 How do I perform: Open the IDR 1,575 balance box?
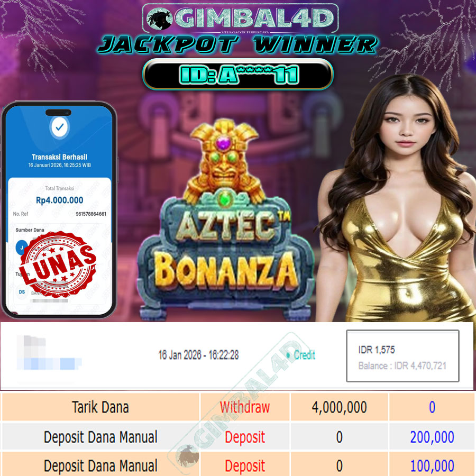coord(402,355)
